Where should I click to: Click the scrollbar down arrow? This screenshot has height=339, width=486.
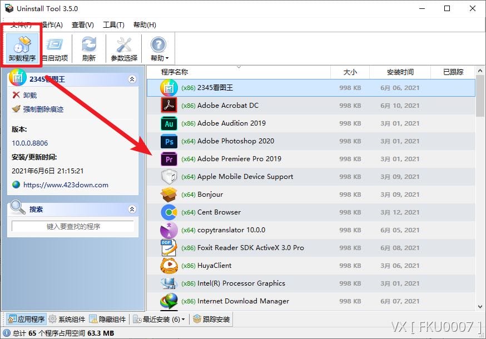[480, 307]
